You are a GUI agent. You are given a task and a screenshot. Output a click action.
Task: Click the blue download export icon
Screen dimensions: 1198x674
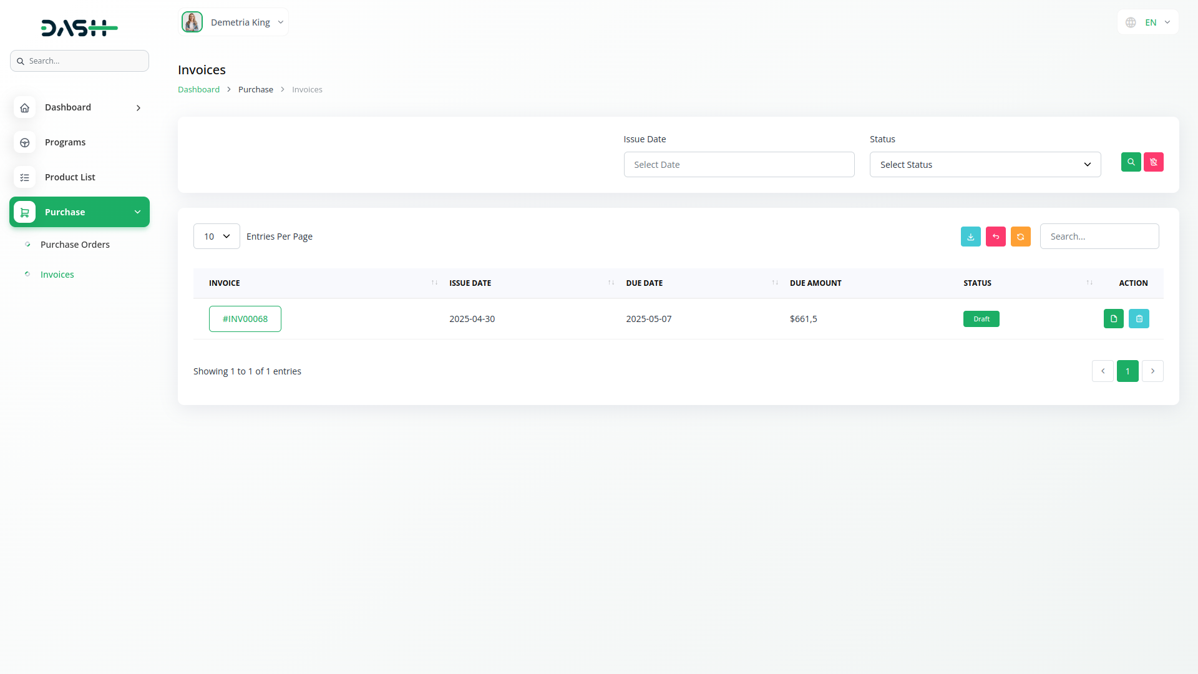tap(970, 237)
